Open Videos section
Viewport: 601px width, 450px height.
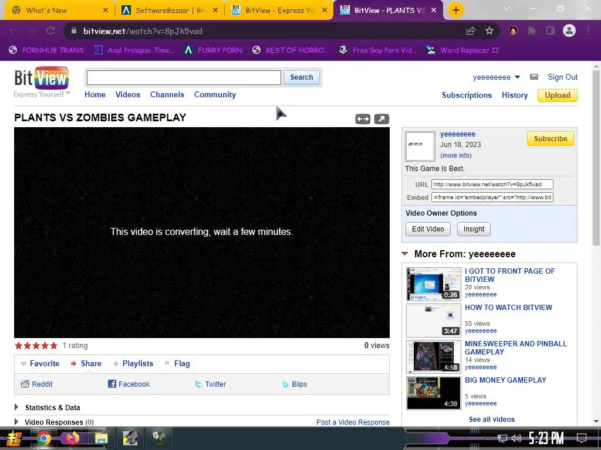tap(127, 94)
